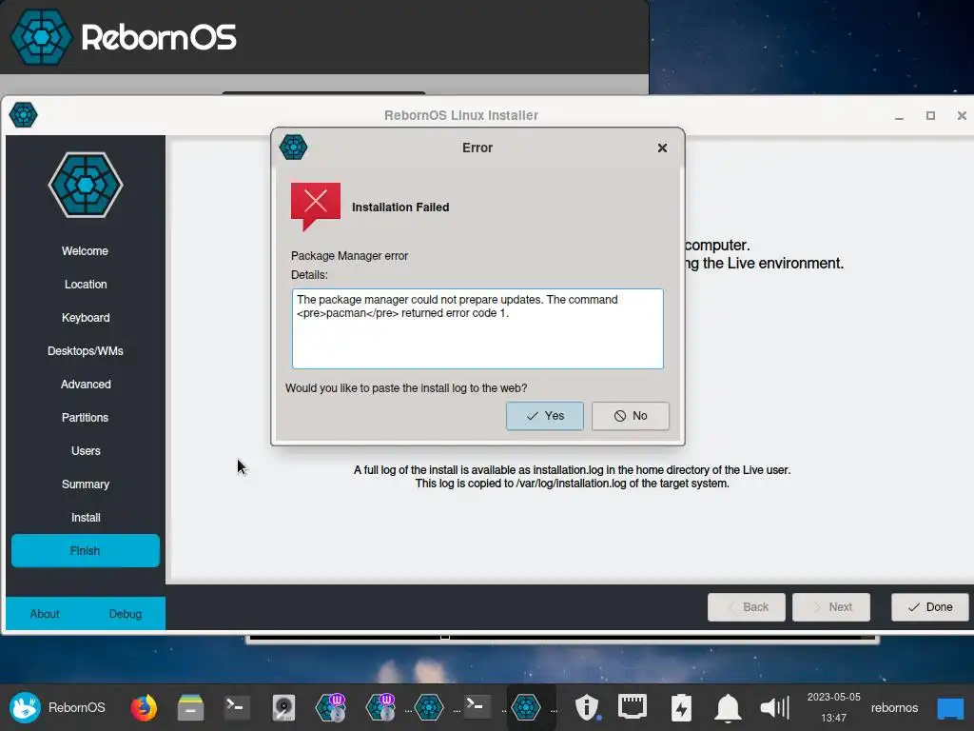
Task: Select the Partitions step in sidebar
Action: pos(85,418)
